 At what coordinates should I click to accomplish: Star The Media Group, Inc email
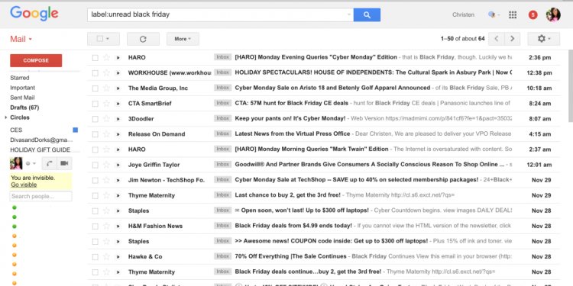click(x=106, y=88)
